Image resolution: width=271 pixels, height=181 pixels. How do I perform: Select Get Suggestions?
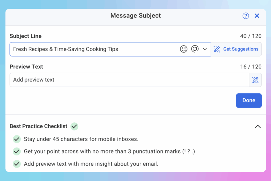[241, 49]
